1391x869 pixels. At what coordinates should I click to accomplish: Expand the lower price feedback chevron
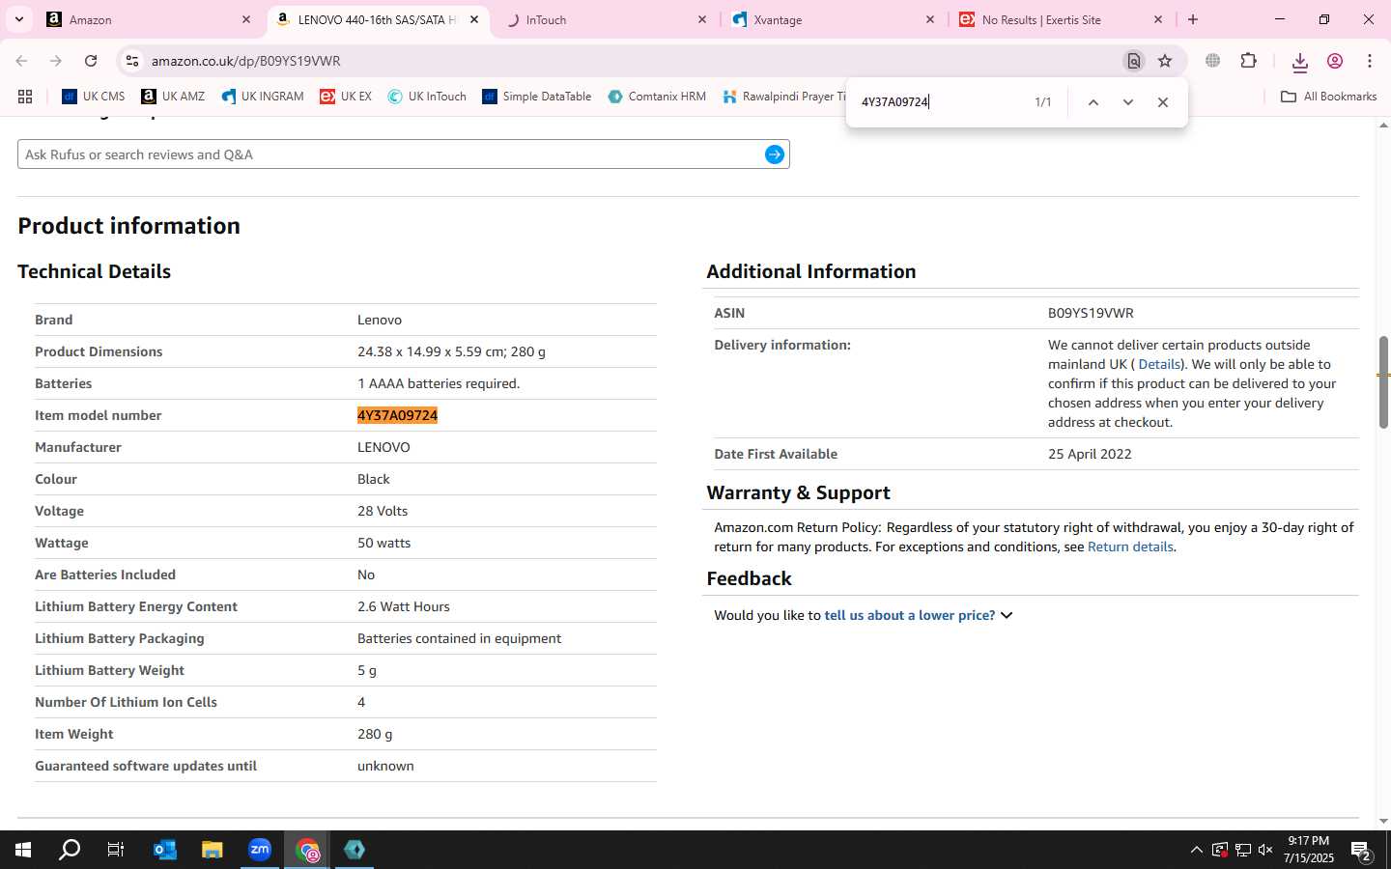click(x=1007, y=615)
